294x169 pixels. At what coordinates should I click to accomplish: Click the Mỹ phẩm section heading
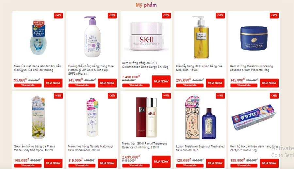146,5
